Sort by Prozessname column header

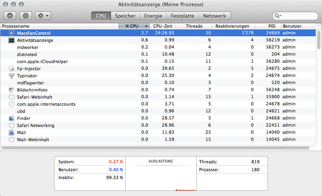[x=59, y=26]
